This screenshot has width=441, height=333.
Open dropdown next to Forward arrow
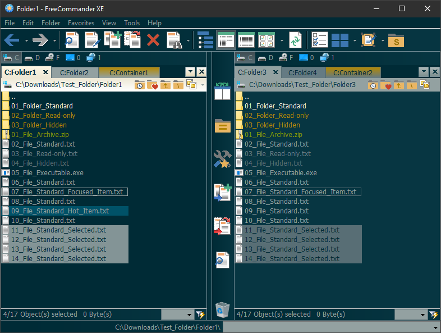(54, 41)
